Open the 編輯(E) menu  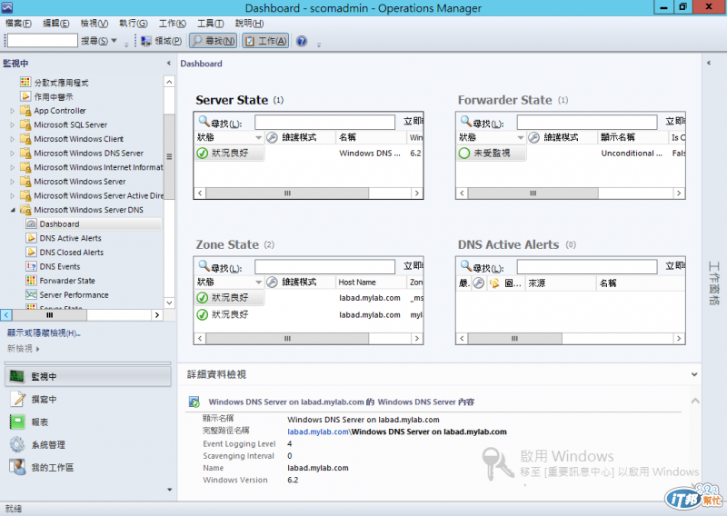coord(55,24)
